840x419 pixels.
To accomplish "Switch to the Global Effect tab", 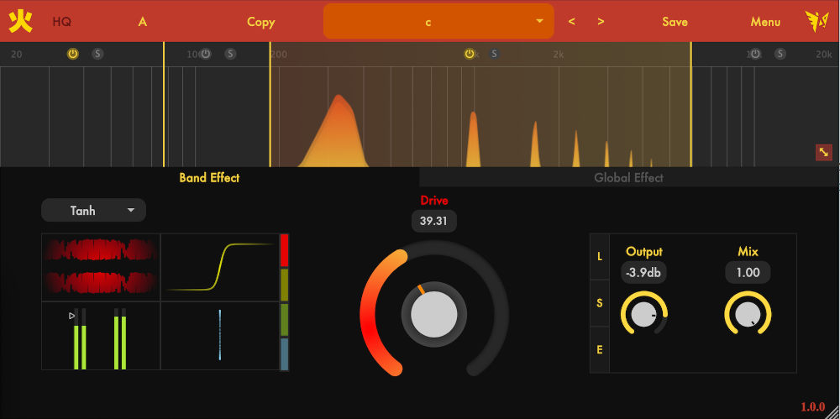I will click(x=628, y=178).
